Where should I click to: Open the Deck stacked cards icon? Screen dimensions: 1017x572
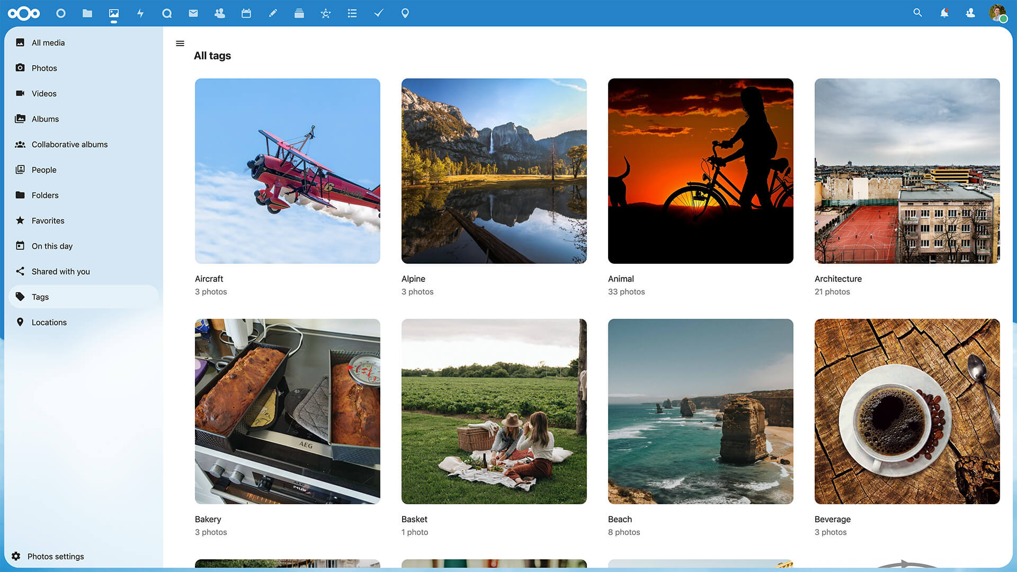299,13
